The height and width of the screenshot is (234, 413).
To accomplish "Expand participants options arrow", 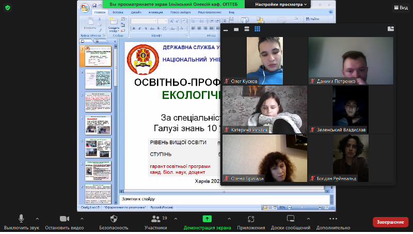I will pyautogui.click(x=172, y=219).
